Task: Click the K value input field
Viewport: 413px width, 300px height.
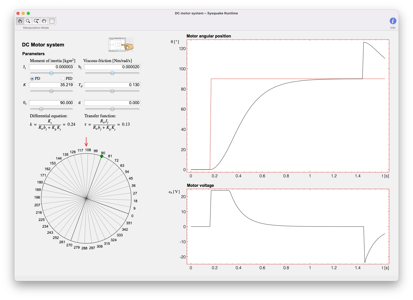Action: pos(51,85)
